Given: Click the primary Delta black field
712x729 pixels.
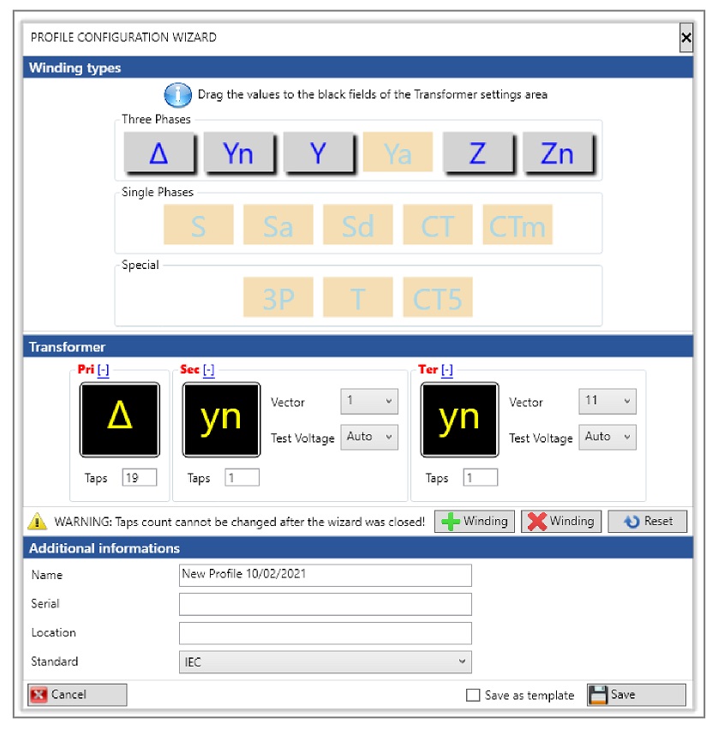Looking at the screenshot, I should coord(120,420).
